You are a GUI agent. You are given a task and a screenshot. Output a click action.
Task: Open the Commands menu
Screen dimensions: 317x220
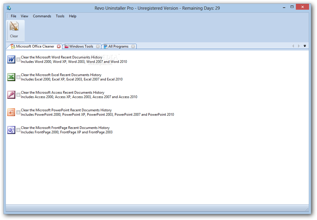click(x=42, y=16)
